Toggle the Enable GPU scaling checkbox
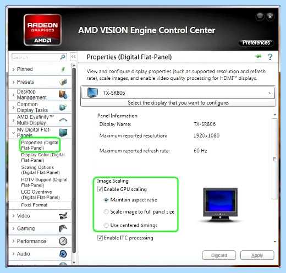This screenshot has width=286, height=273. (100, 189)
